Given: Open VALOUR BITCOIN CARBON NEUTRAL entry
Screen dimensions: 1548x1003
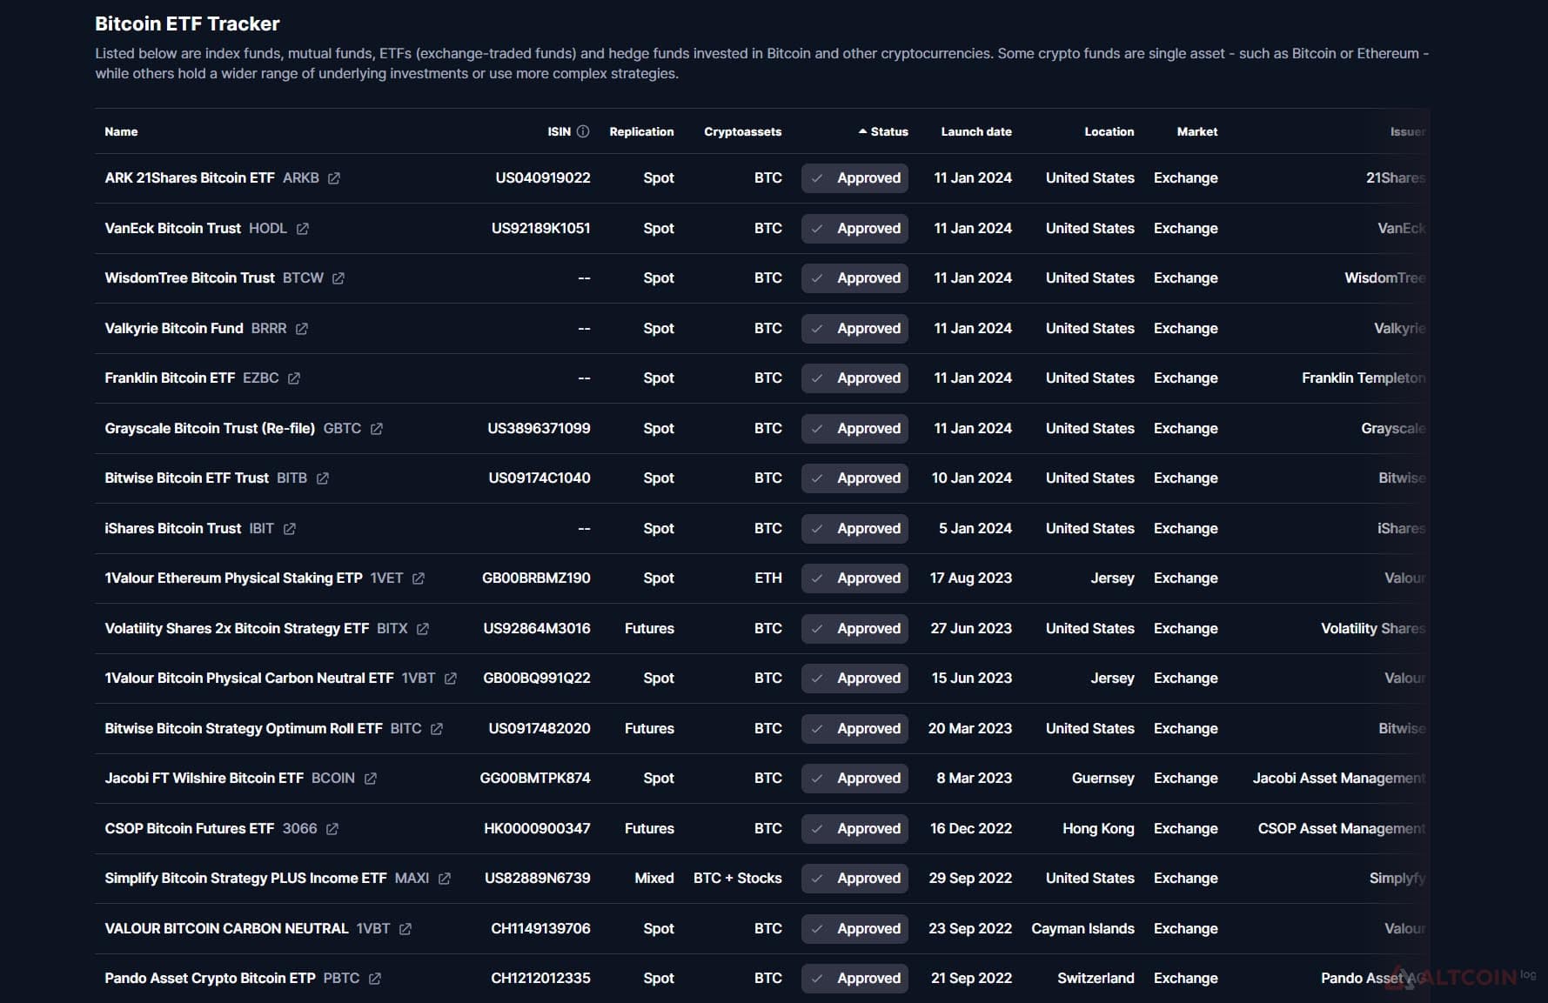Looking at the screenshot, I should coord(226,928).
